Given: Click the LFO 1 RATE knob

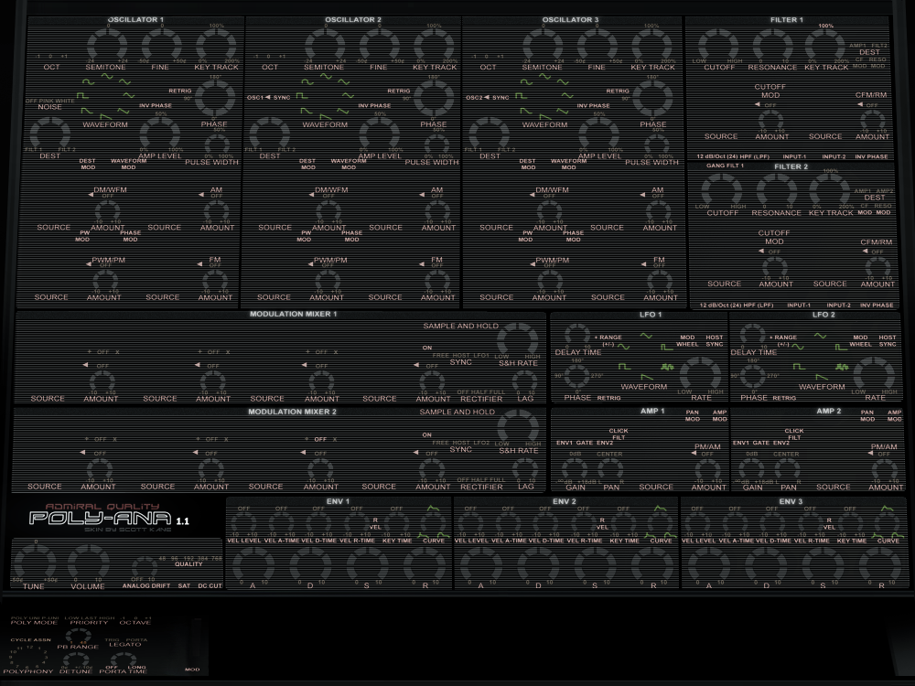Looking at the screenshot, I should 700,375.
